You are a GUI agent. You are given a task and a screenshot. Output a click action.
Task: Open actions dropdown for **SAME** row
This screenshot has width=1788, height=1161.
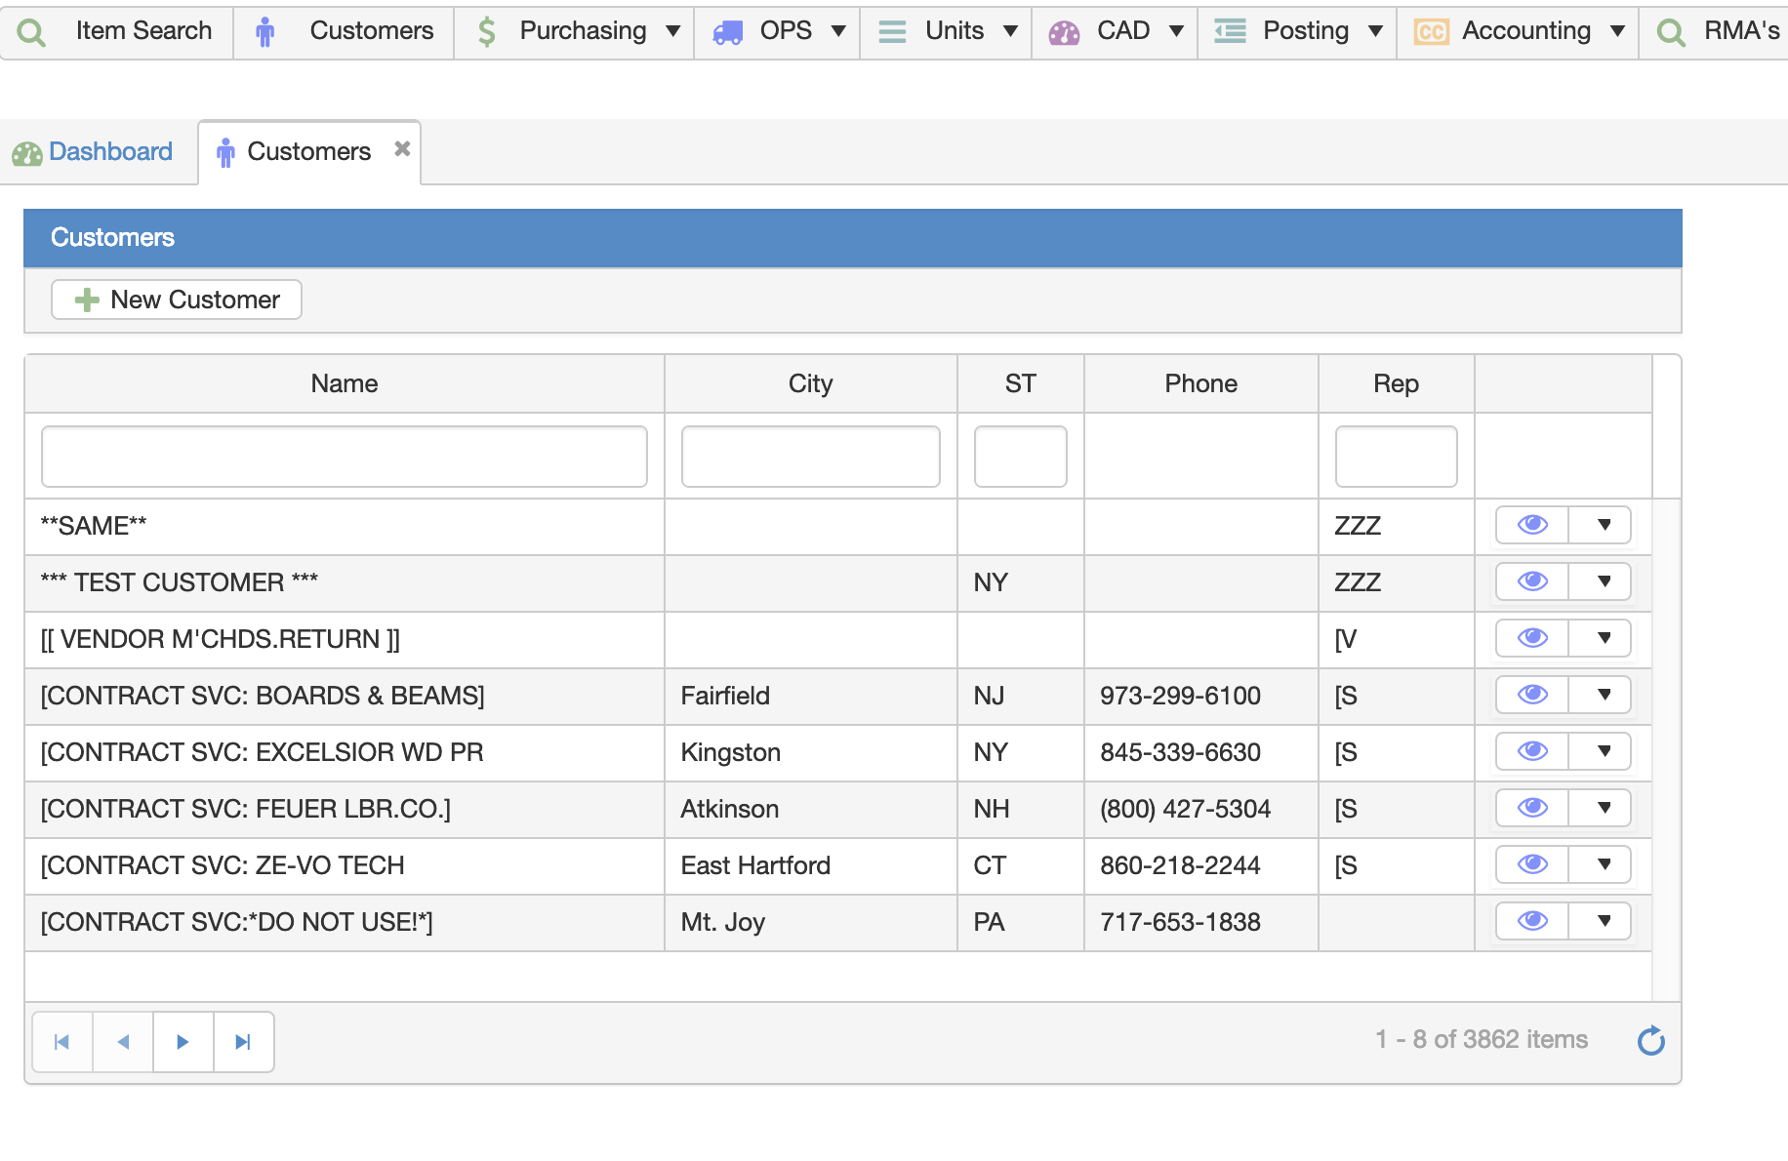pos(1601,525)
